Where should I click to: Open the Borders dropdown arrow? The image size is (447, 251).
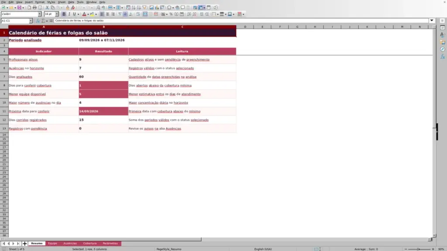coord(218,14)
